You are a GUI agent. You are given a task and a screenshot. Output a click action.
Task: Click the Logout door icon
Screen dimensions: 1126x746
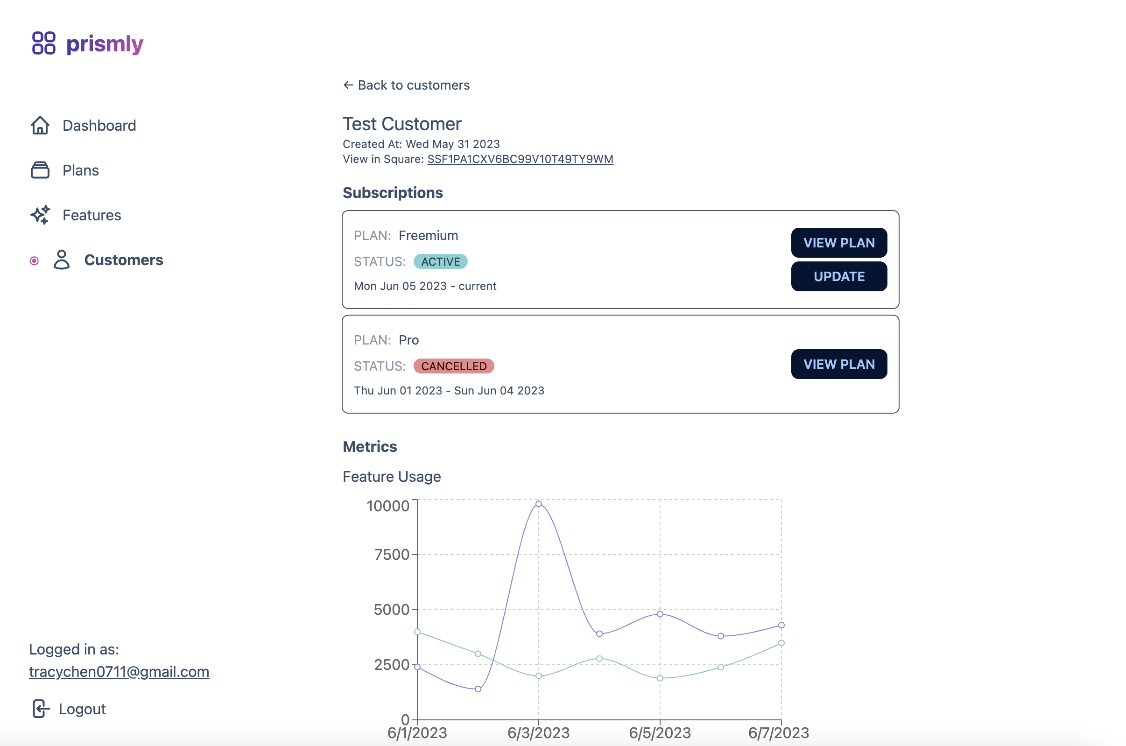tap(41, 709)
